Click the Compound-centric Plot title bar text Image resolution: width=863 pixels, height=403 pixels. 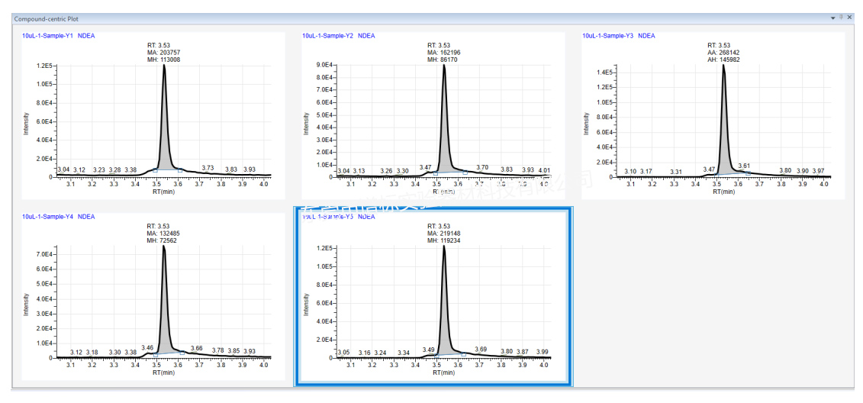click(47, 18)
